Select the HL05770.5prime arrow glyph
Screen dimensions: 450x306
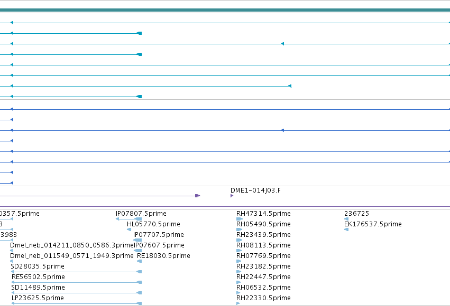[x=129, y=230]
